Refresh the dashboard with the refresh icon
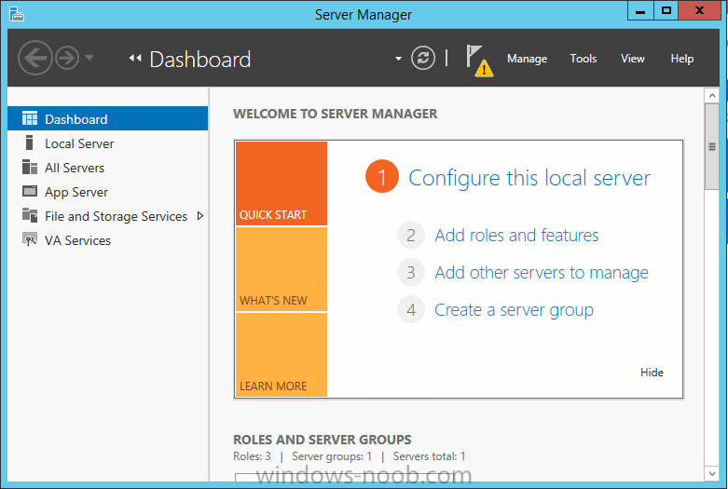Screen dimensions: 728x489 pyautogui.click(x=423, y=58)
